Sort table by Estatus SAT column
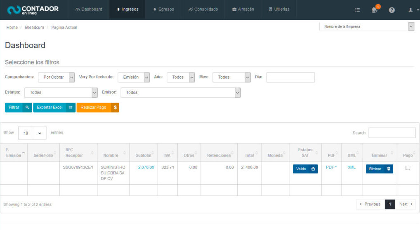This screenshot has height=230, width=420. pyautogui.click(x=305, y=153)
